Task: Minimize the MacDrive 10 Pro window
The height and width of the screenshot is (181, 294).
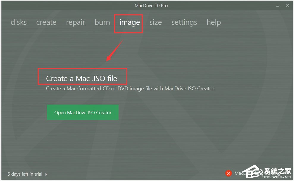Action: click(277, 6)
